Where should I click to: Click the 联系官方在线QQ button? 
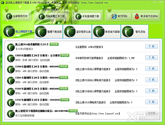[146, 16]
